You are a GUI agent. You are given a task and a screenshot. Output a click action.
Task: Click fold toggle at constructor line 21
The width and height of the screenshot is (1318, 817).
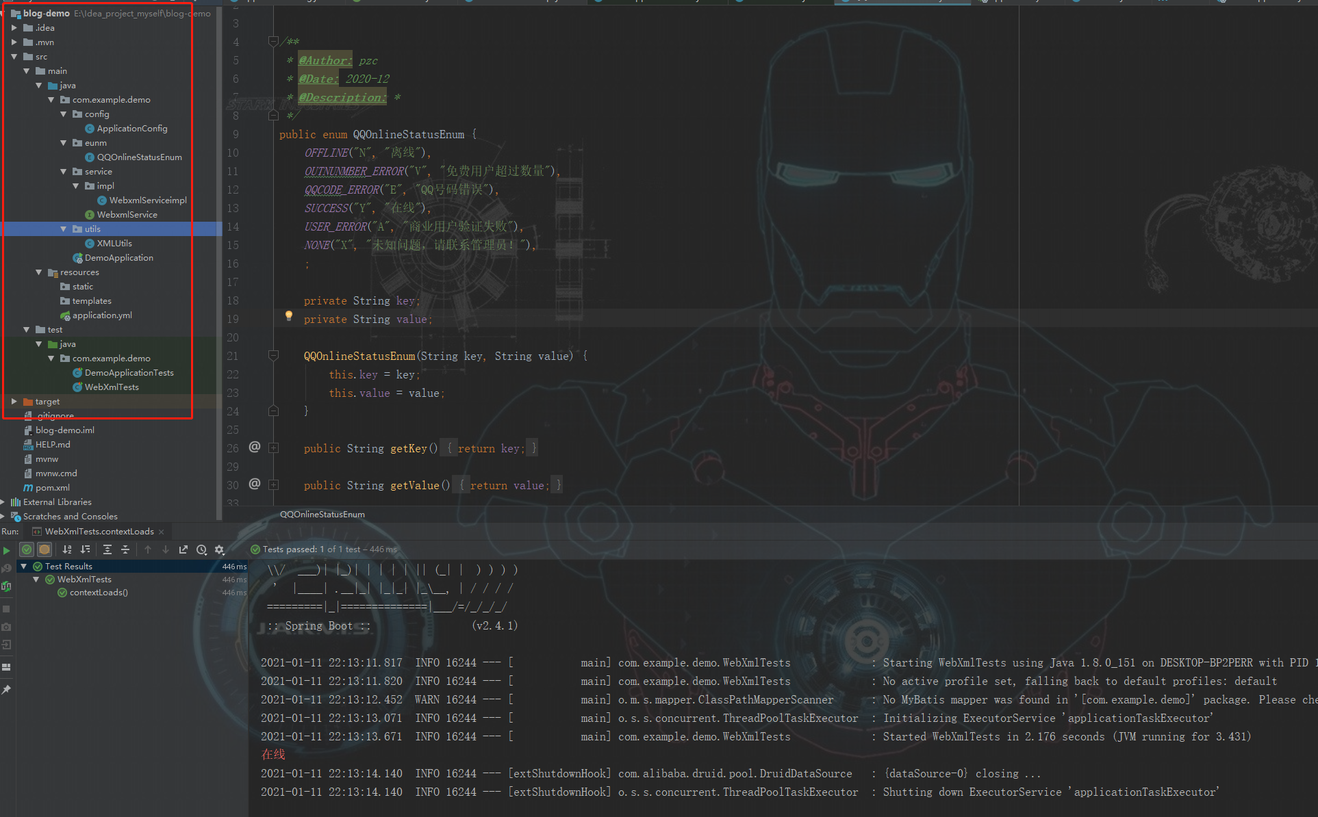pos(273,356)
